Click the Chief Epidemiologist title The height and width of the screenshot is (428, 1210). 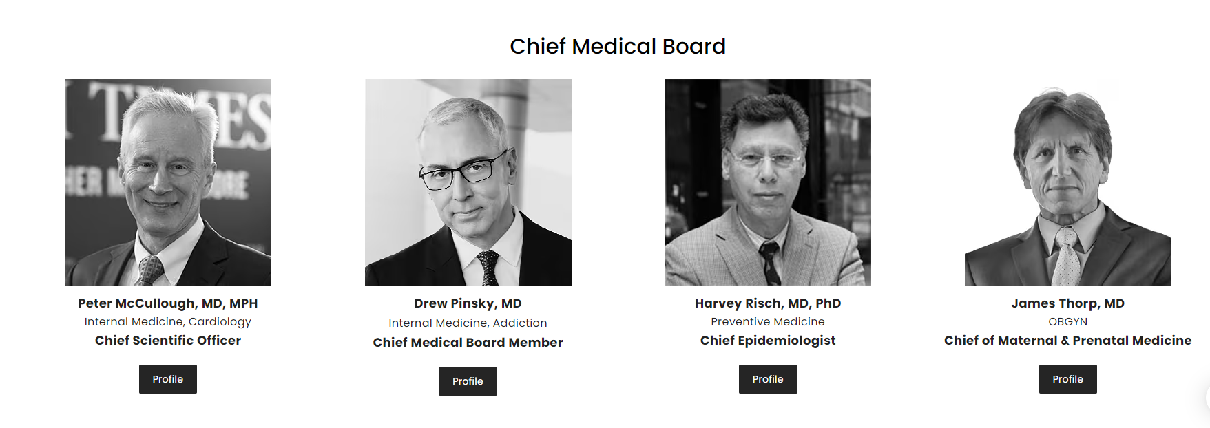point(768,341)
